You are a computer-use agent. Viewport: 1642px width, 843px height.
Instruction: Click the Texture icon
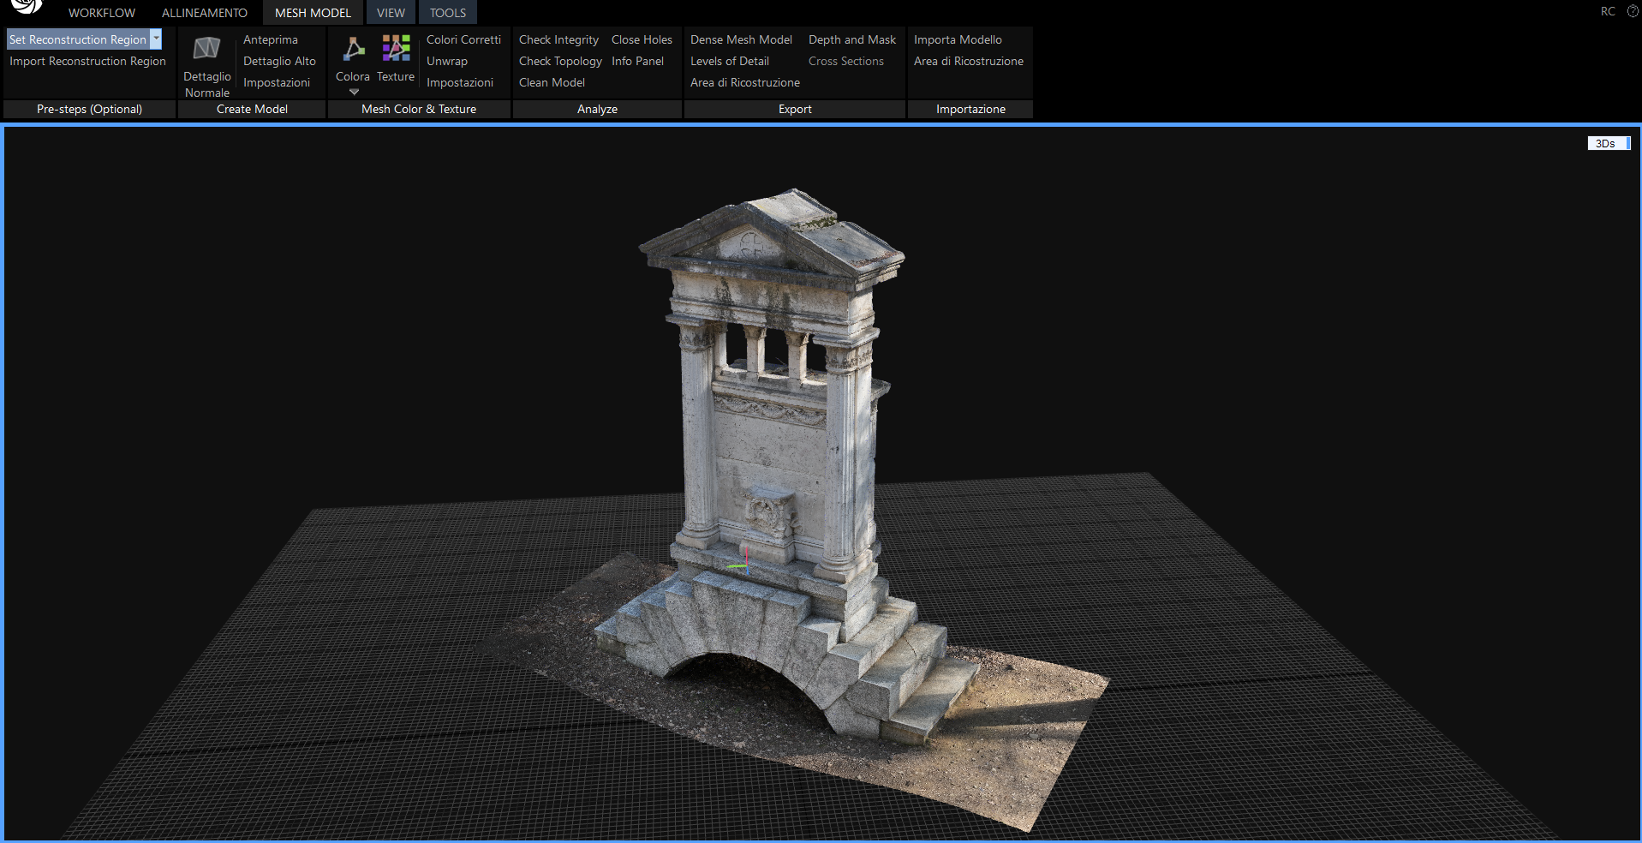(x=396, y=50)
